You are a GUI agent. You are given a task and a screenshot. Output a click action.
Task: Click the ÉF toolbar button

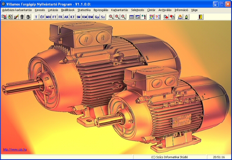pyautogui.click(x=42, y=17)
